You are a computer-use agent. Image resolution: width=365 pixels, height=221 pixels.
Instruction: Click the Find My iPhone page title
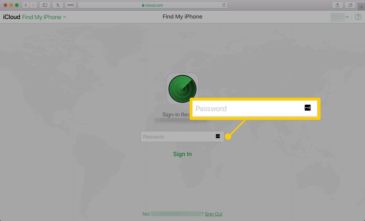coord(182,17)
